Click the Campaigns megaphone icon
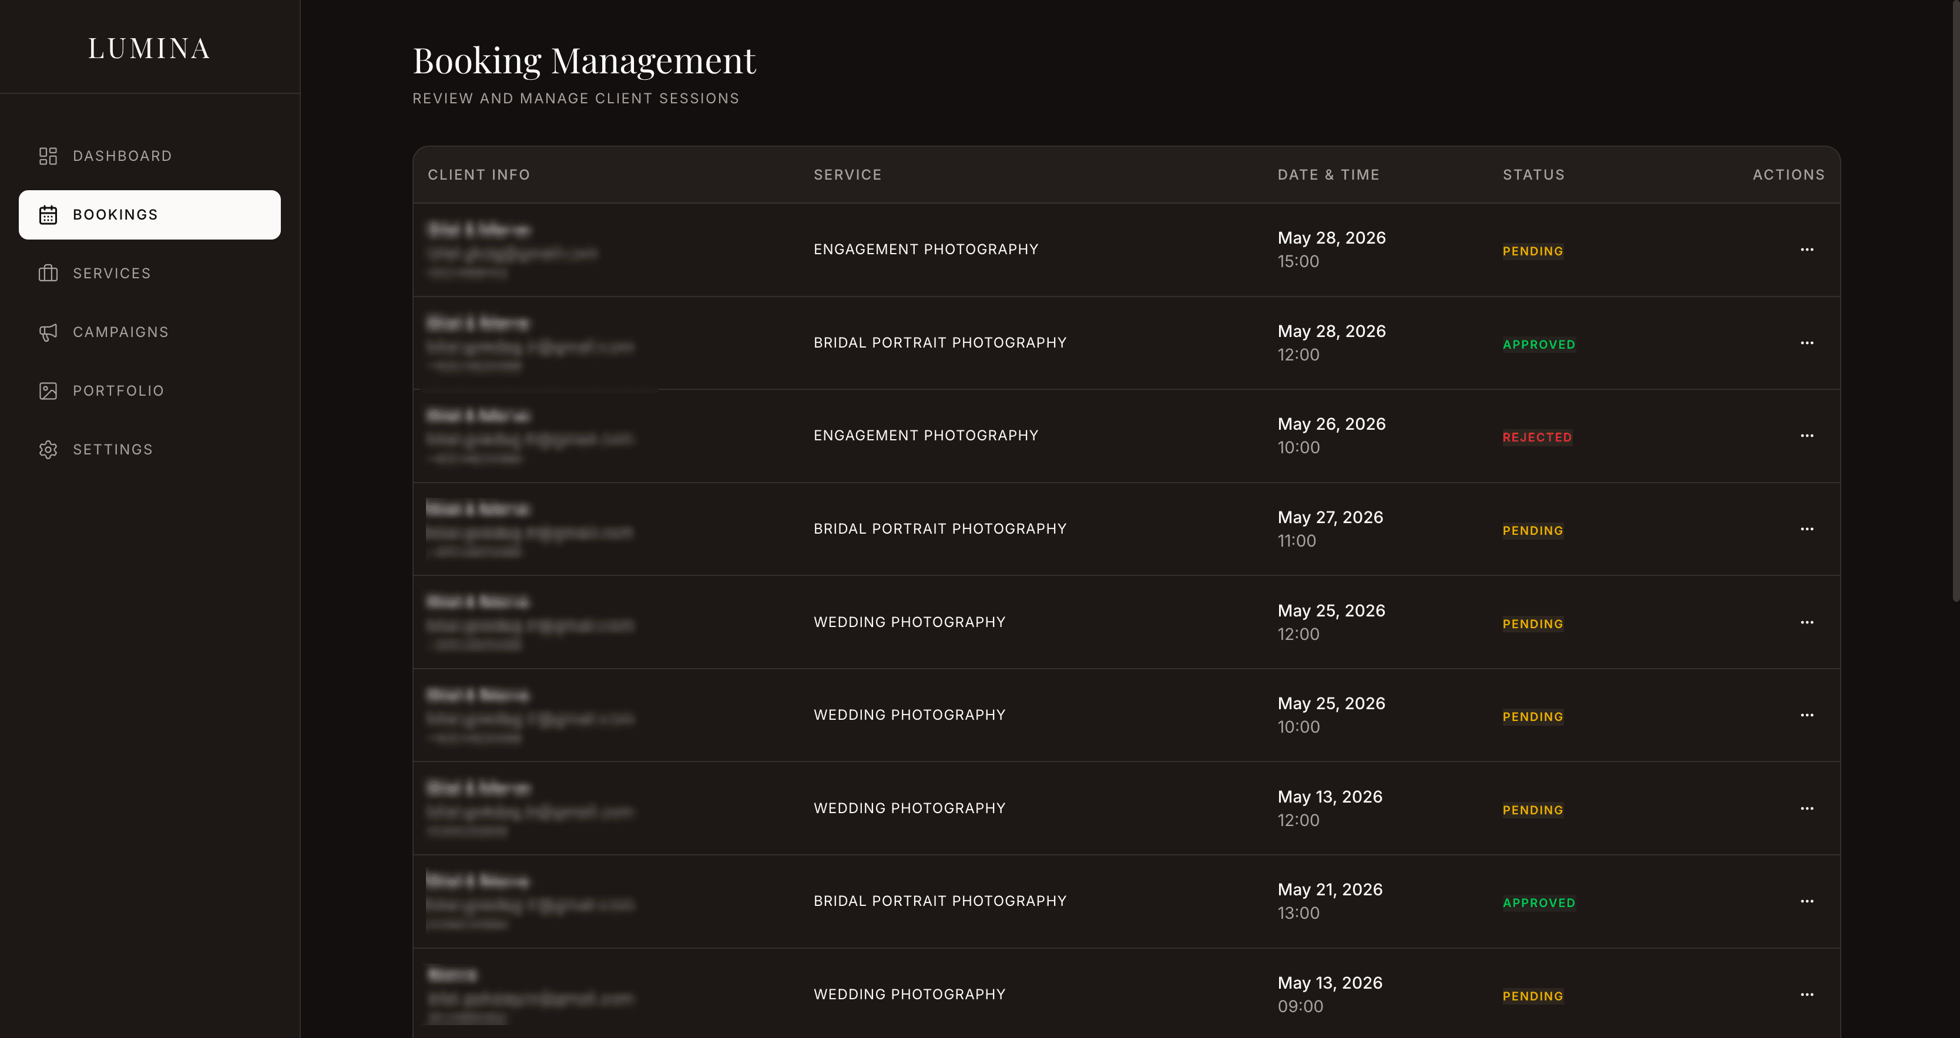1960x1038 pixels. tap(48, 332)
